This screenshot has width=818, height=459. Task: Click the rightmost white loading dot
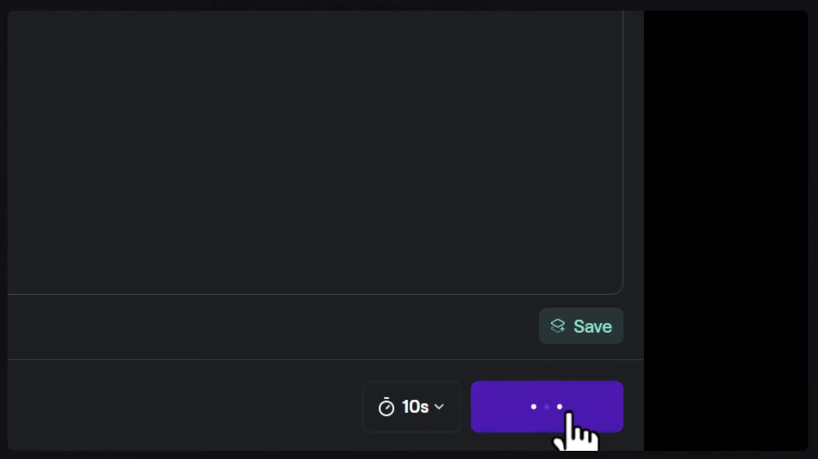pyautogui.click(x=560, y=407)
